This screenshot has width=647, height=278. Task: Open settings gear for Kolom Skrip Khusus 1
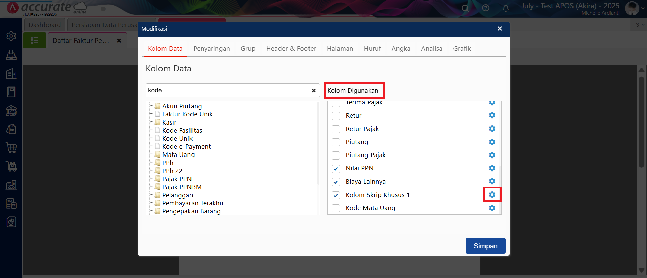tap(492, 195)
